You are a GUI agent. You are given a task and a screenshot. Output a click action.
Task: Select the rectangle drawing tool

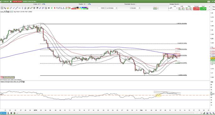(60, 8)
